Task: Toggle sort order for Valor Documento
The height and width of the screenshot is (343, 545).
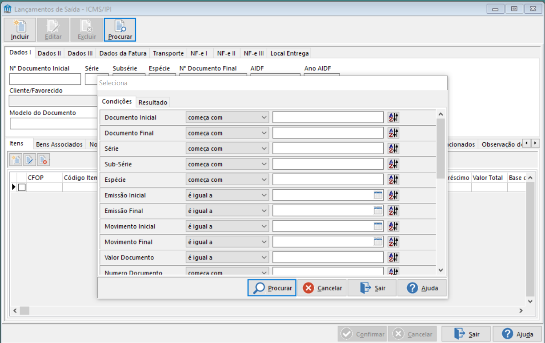Action: click(393, 257)
